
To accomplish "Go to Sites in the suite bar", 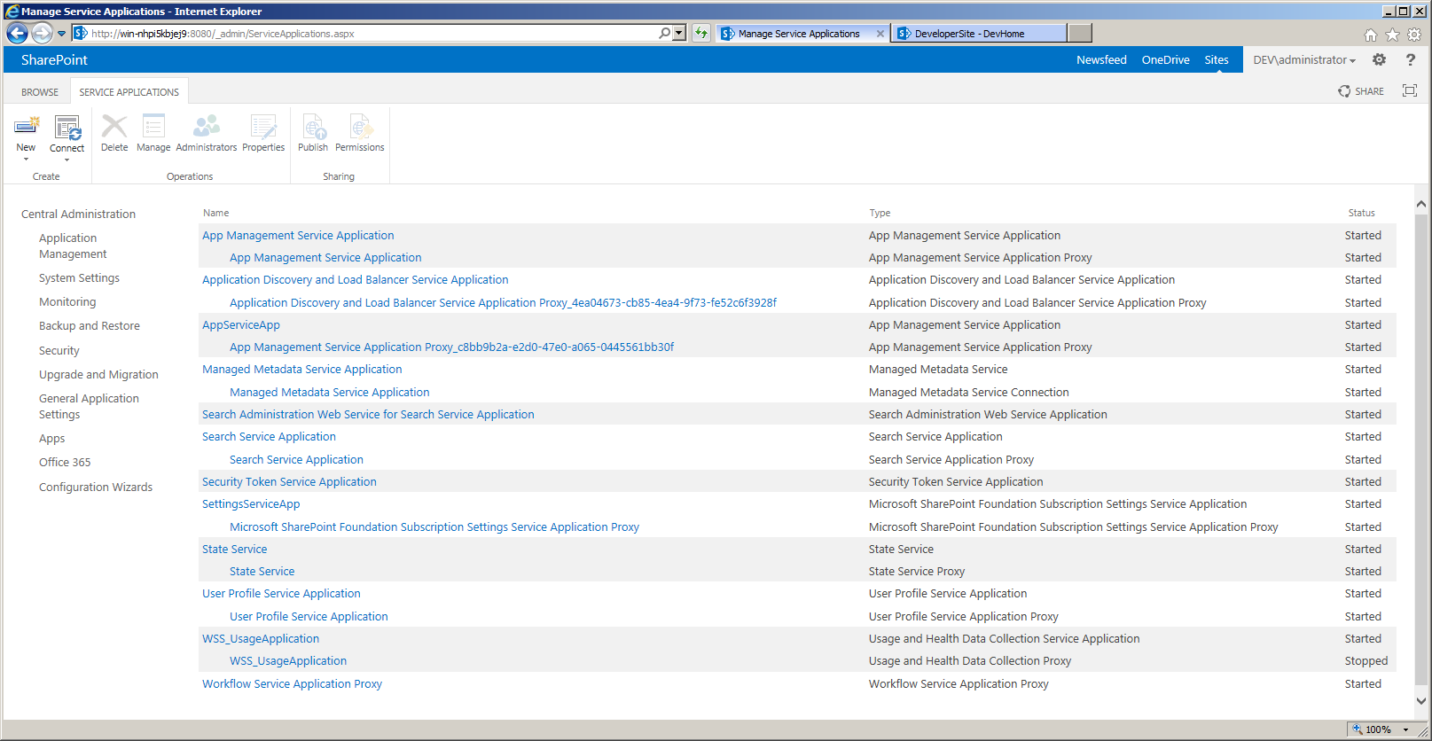I will click(x=1217, y=59).
